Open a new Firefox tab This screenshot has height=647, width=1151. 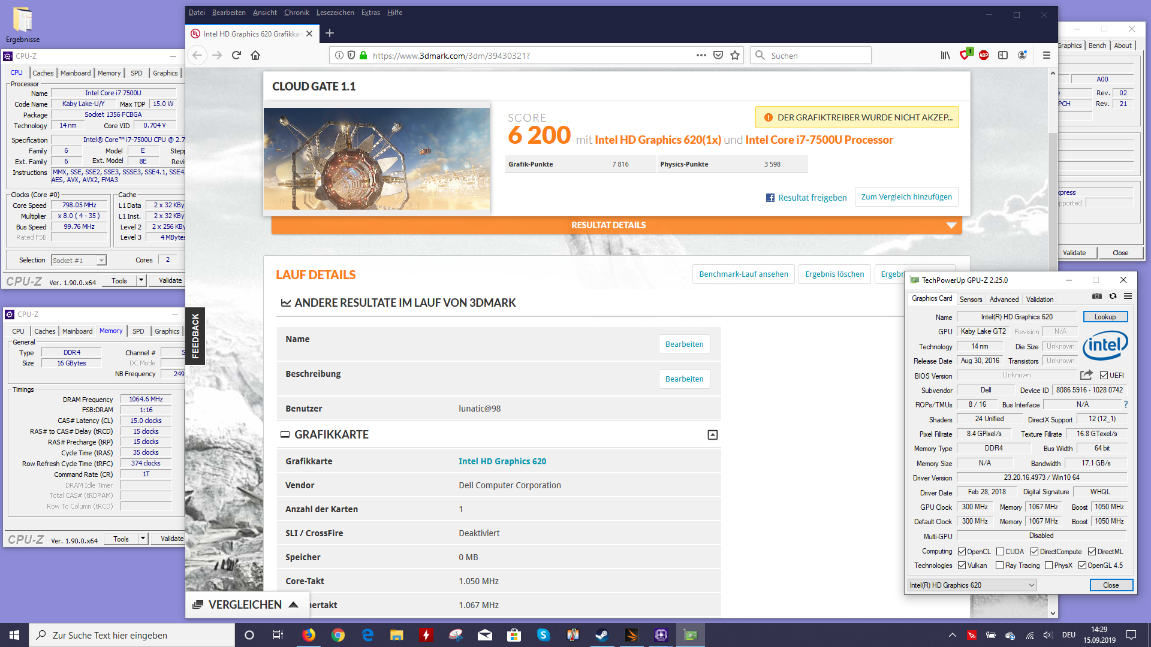click(330, 34)
